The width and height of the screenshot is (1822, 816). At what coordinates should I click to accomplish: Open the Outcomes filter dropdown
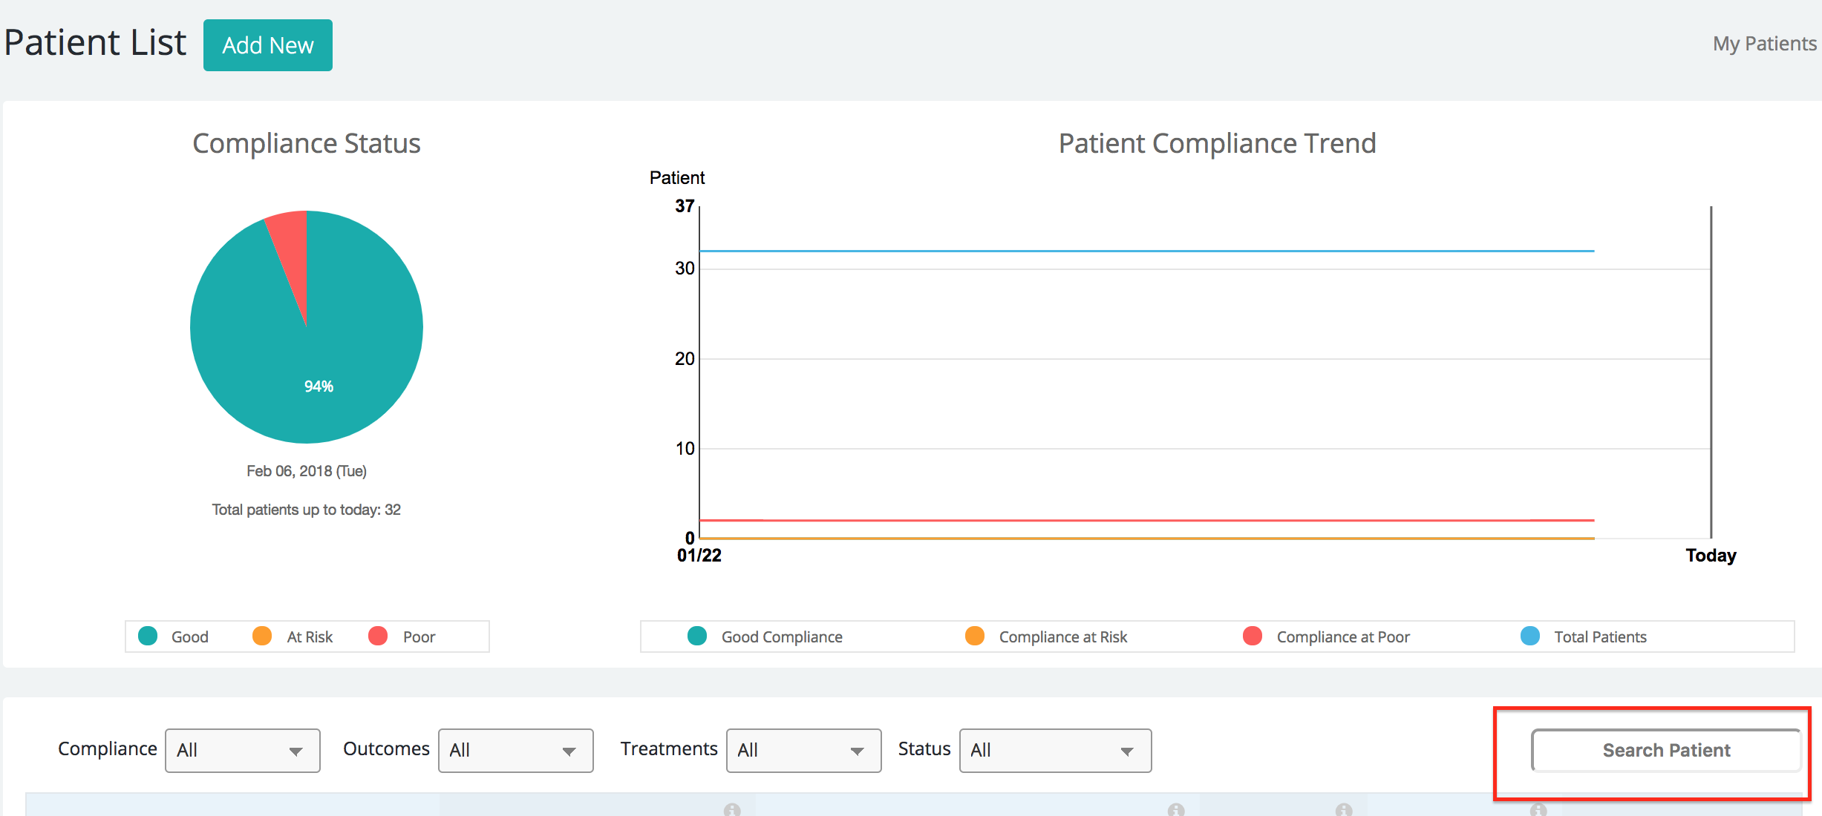coord(515,751)
